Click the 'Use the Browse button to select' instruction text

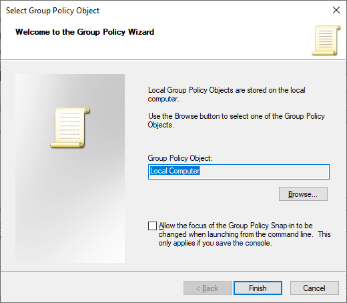pos(236,120)
